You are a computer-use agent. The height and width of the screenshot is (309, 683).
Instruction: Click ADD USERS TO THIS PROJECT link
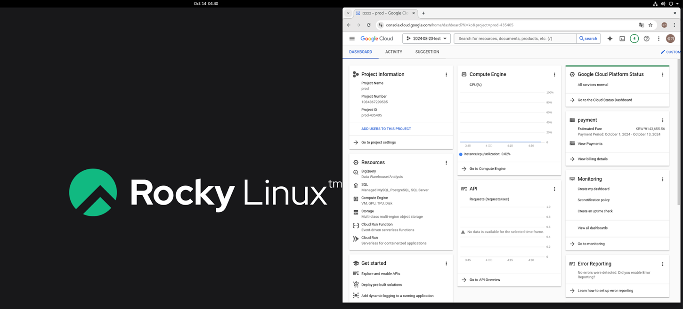coord(386,129)
